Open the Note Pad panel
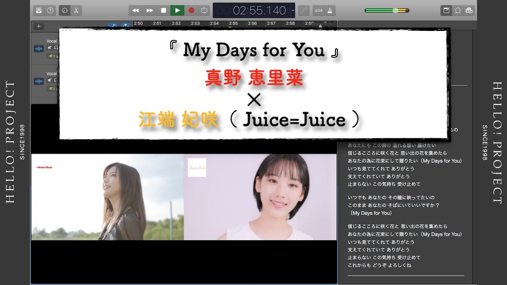 446,10
